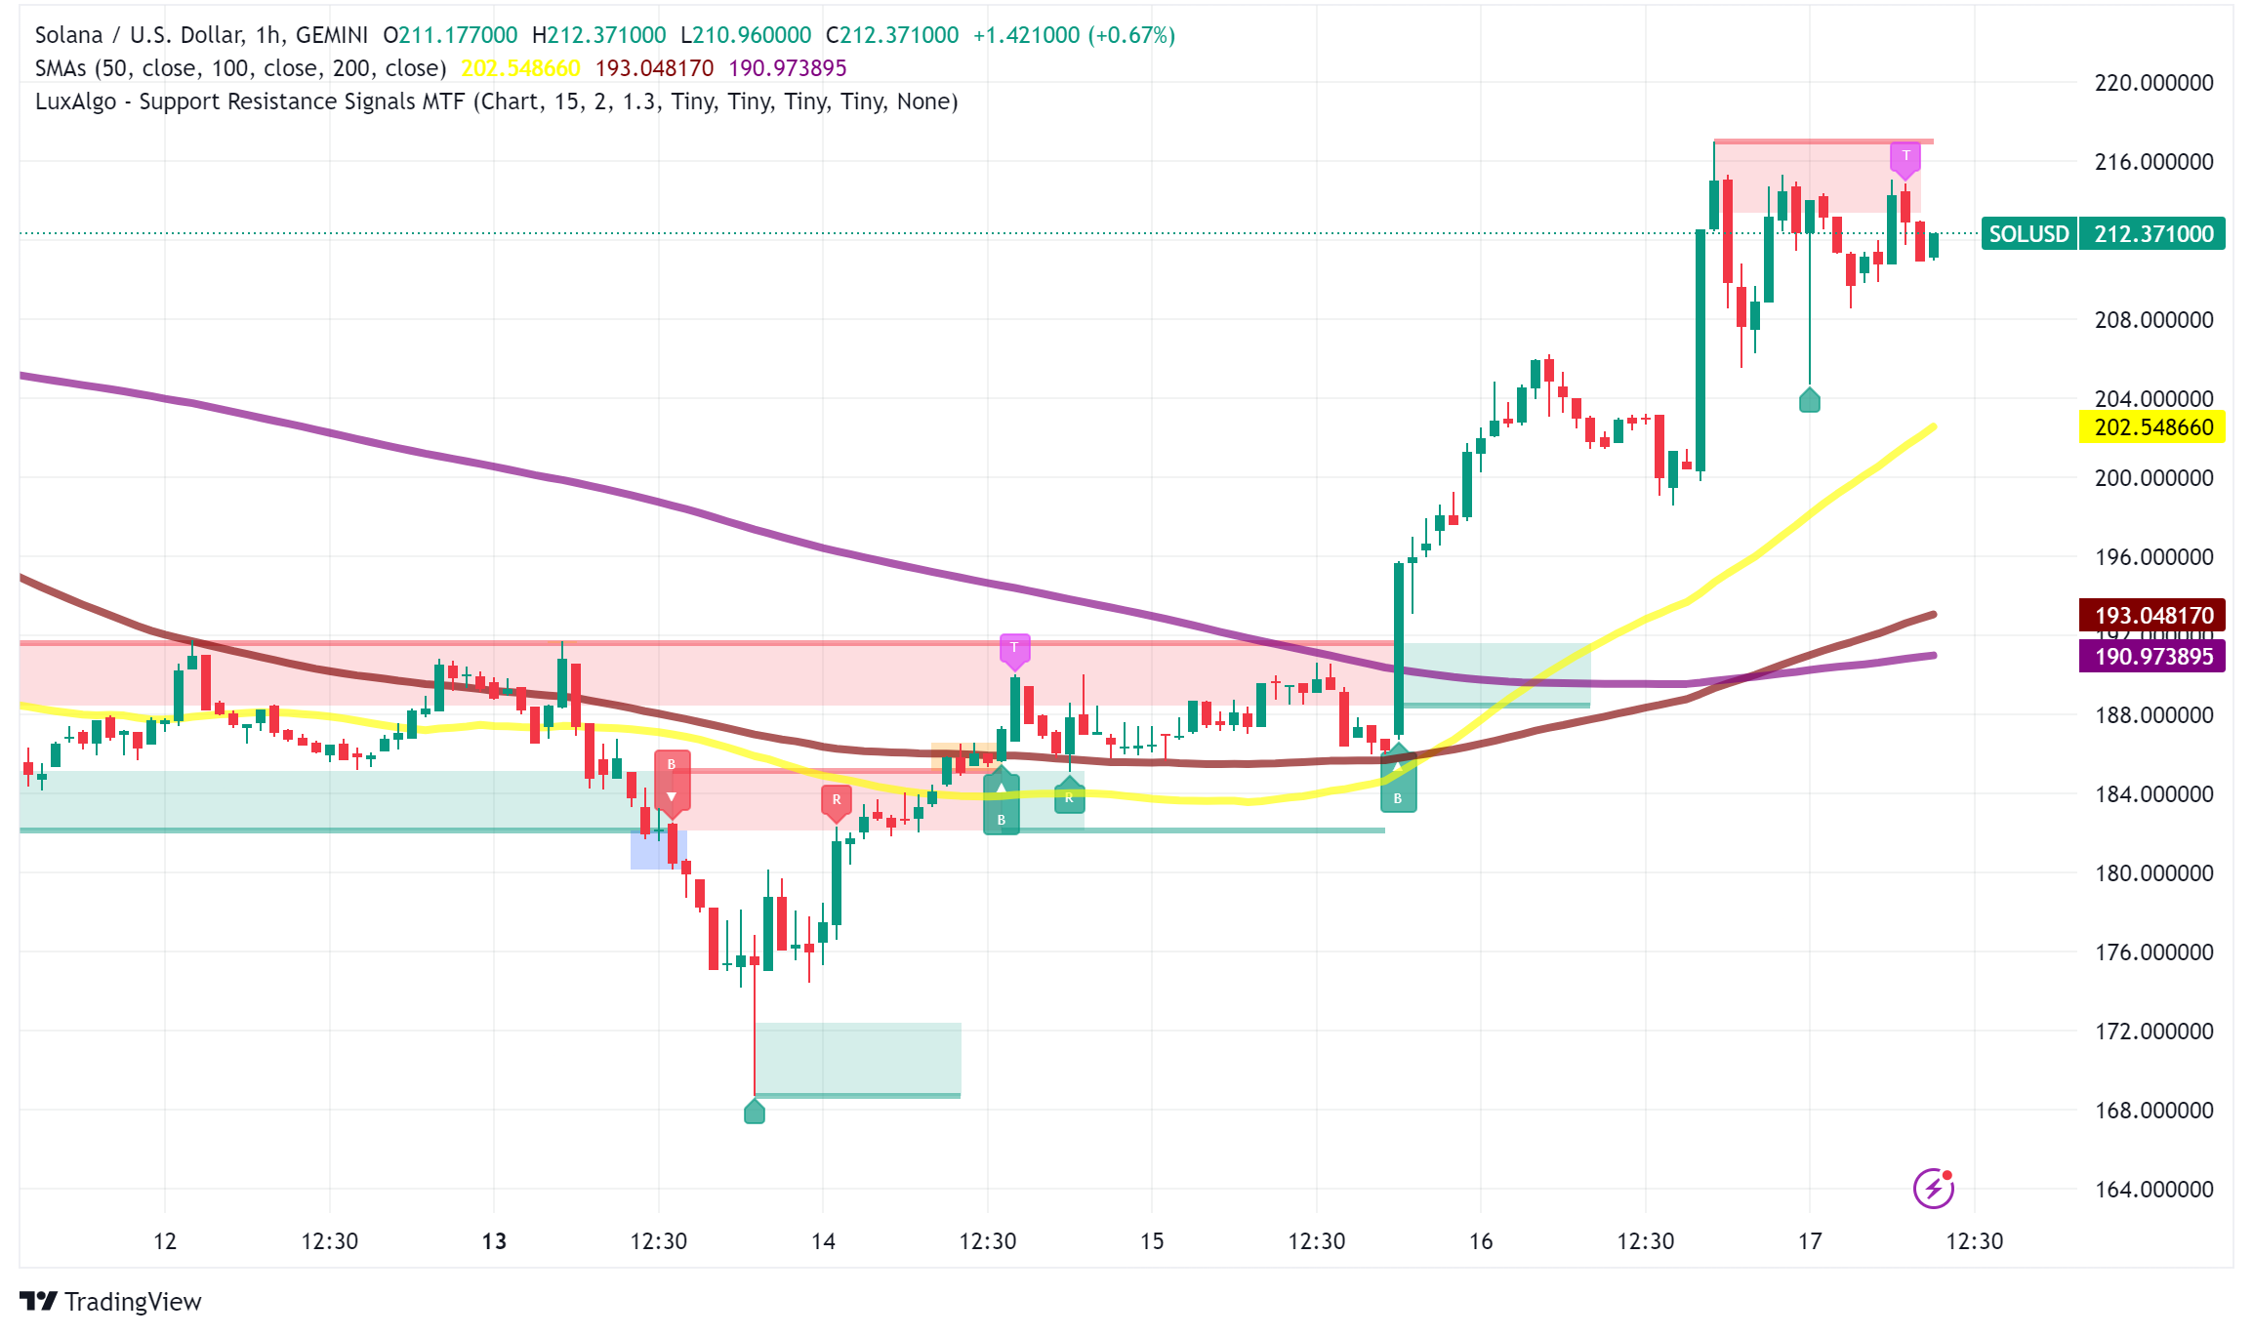Click the date 15 on time axis
This screenshot has height=1336, width=2253.
click(1152, 1241)
